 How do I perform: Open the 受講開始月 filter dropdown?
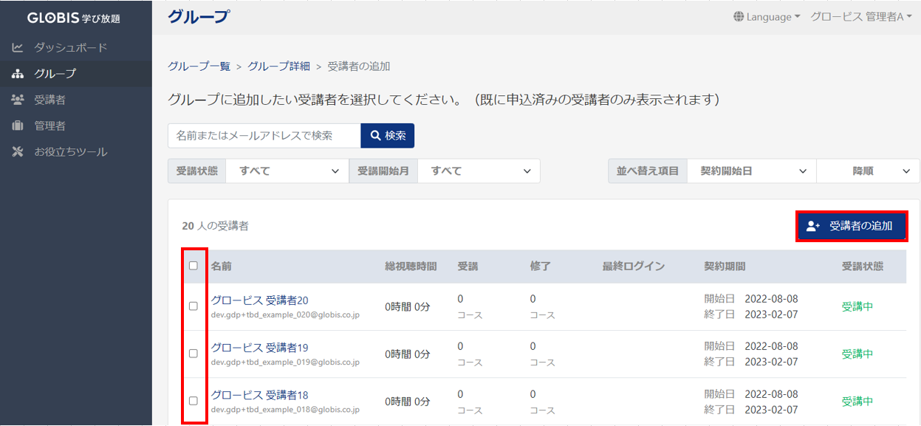coord(479,171)
